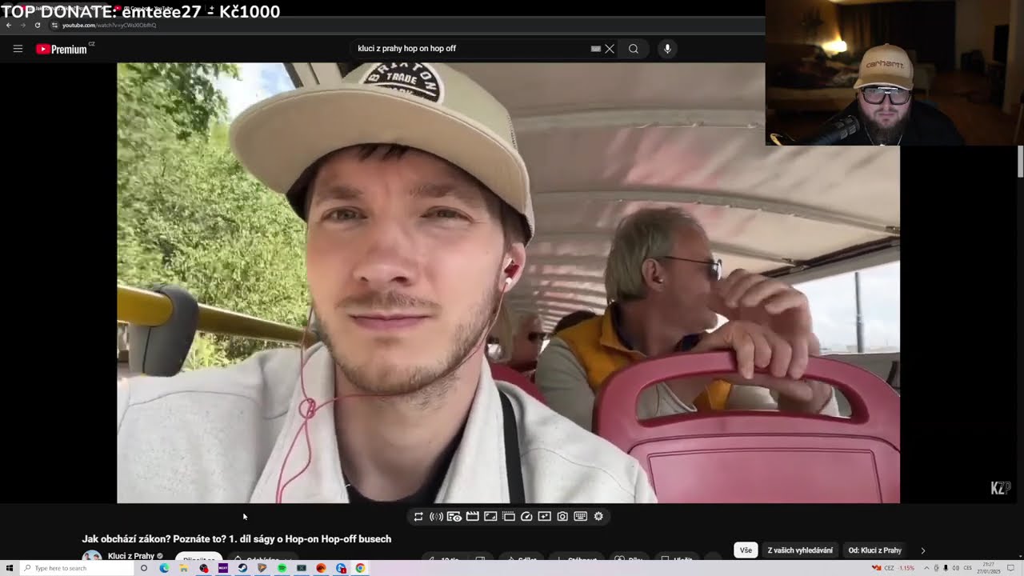Open Steam from the taskbar

click(242, 568)
